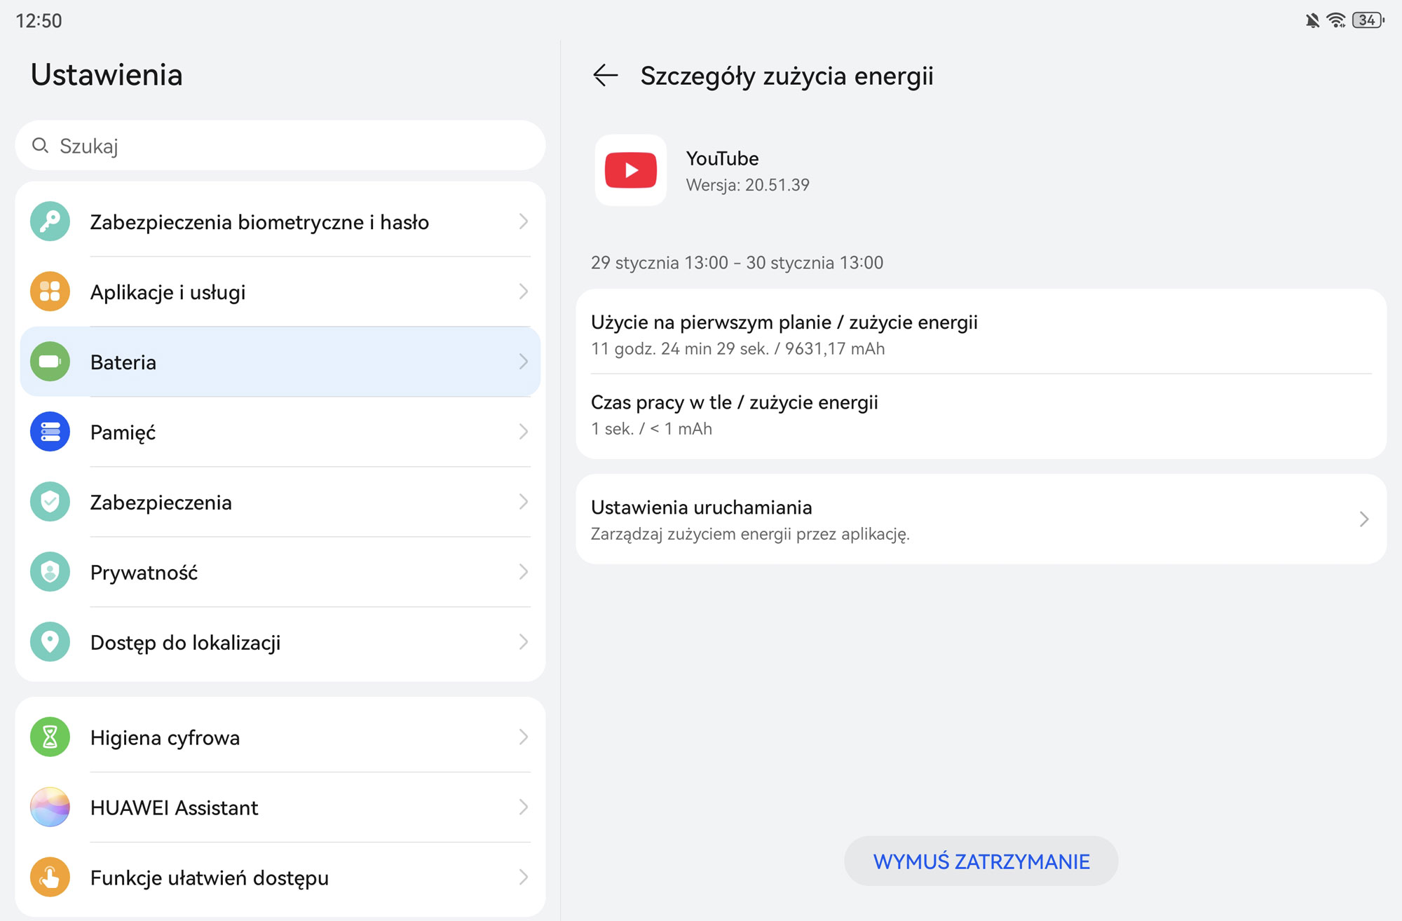Tap the green Bateria battery icon

tap(50, 362)
